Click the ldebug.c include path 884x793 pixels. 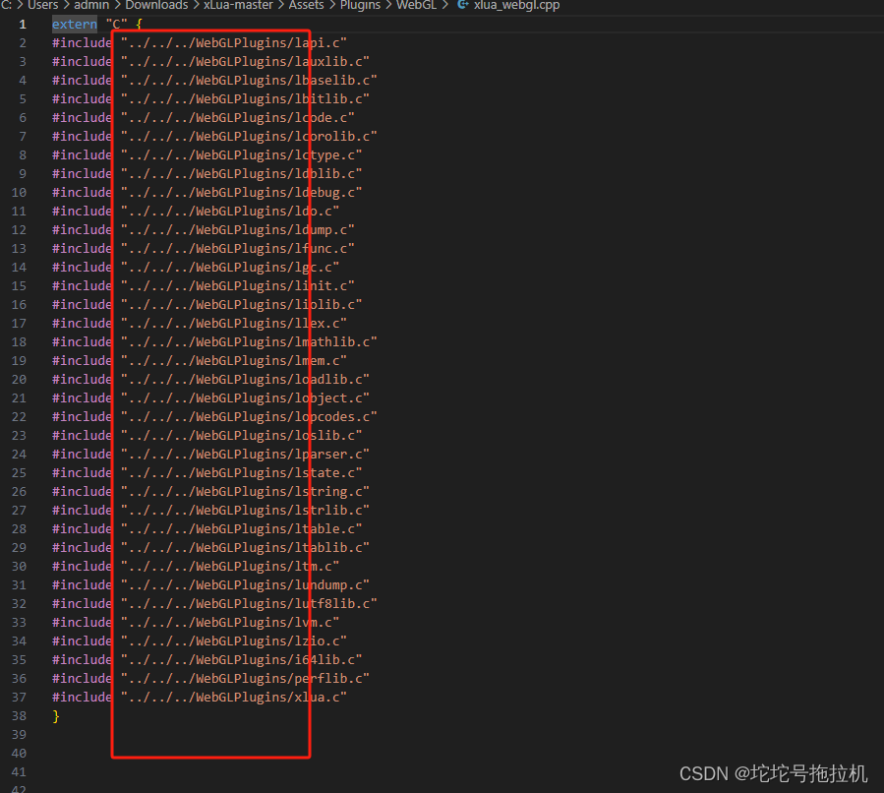point(241,192)
